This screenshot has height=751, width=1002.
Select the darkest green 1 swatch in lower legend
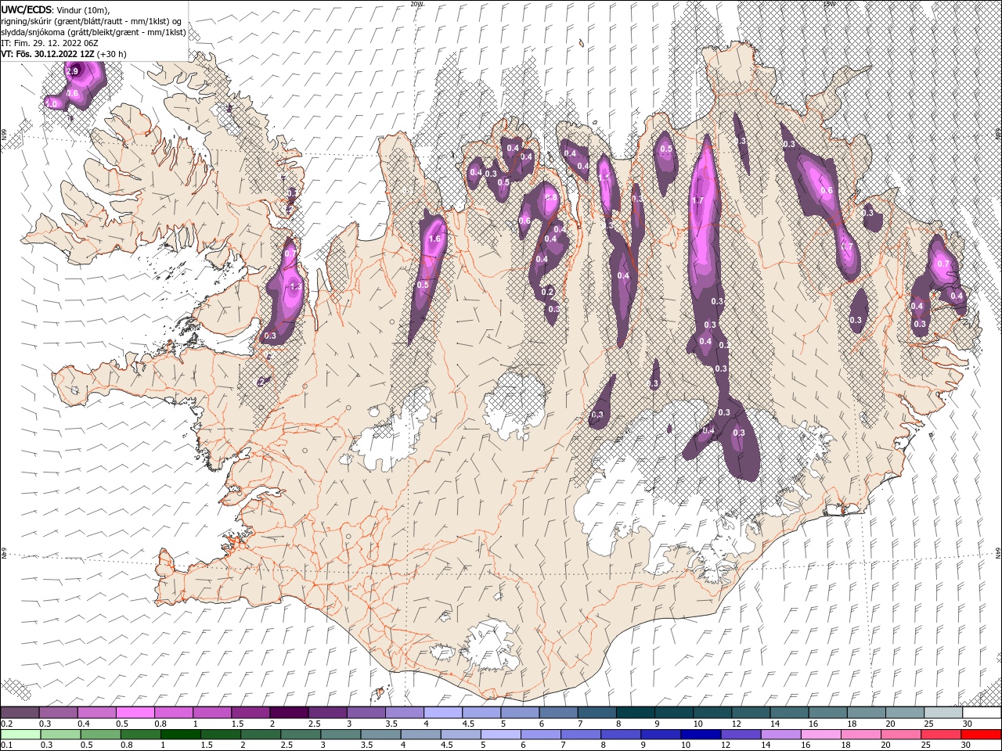[x=181, y=735]
